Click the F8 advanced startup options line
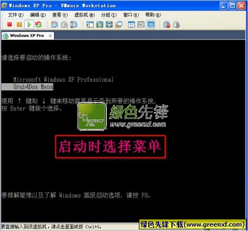This screenshot has width=248, height=231. click(x=76, y=195)
